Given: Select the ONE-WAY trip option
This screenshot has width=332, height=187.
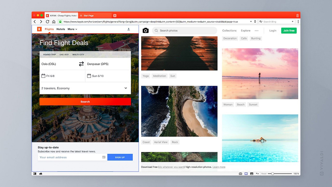Looking at the screenshot, I should 64,54.
